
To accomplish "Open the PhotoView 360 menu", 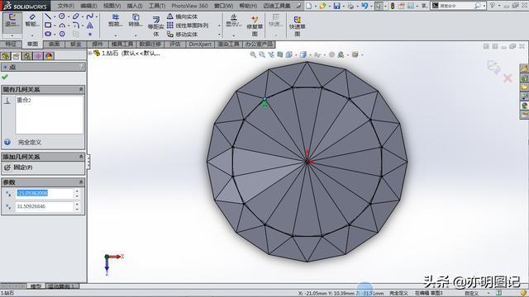I will coord(189,6).
